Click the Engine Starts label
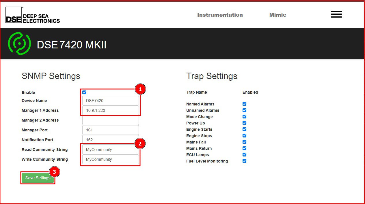Screen dimensions: 365x204 [x=199, y=129]
